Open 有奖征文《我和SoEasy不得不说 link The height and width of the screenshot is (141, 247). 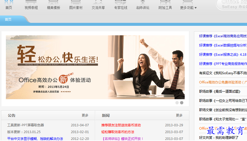[x=223, y=73]
